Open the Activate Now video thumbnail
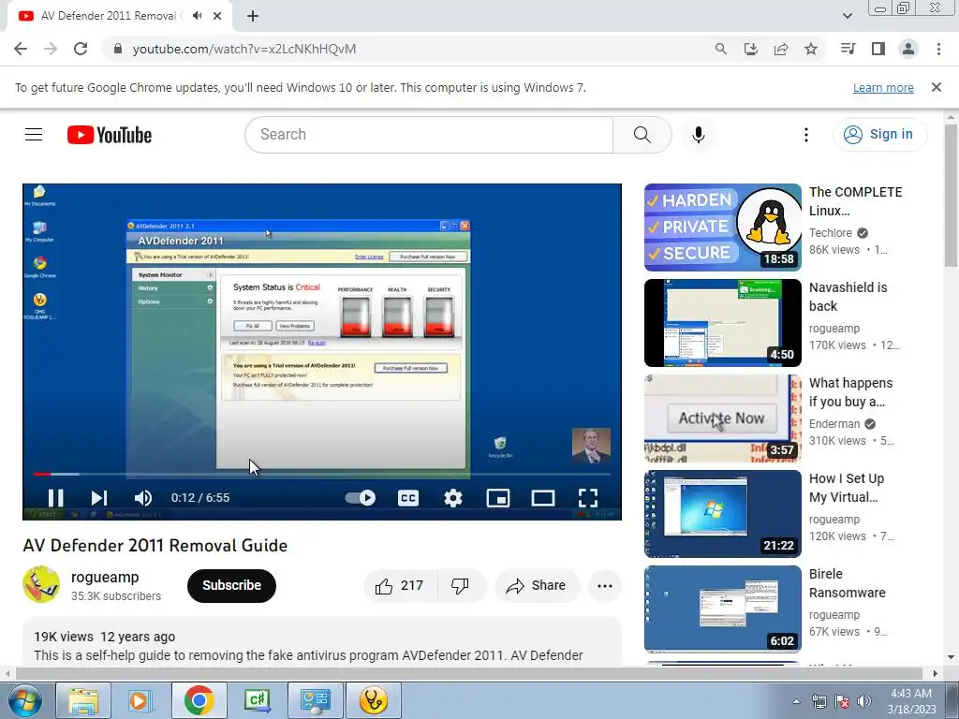Image resolution: width=959 pixels, height=719 pixels. point(722,418)
